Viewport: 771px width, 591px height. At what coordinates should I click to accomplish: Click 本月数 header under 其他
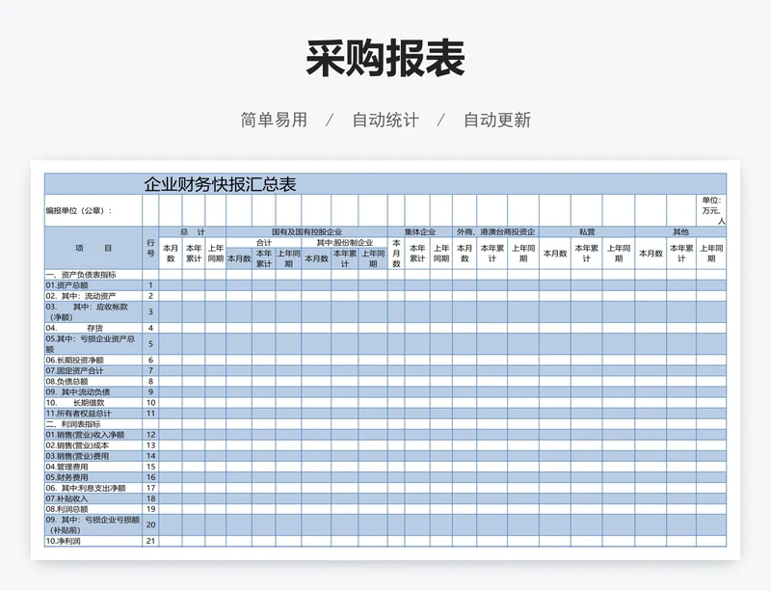click(x=651, y=254)
